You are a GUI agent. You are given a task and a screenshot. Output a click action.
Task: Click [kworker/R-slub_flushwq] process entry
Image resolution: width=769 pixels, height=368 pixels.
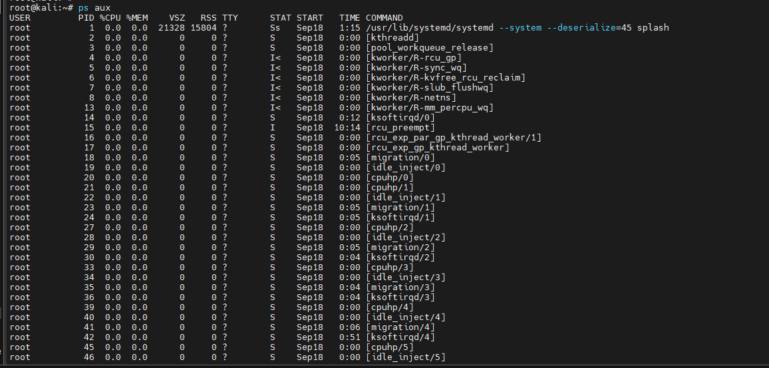tap(430, 87)
